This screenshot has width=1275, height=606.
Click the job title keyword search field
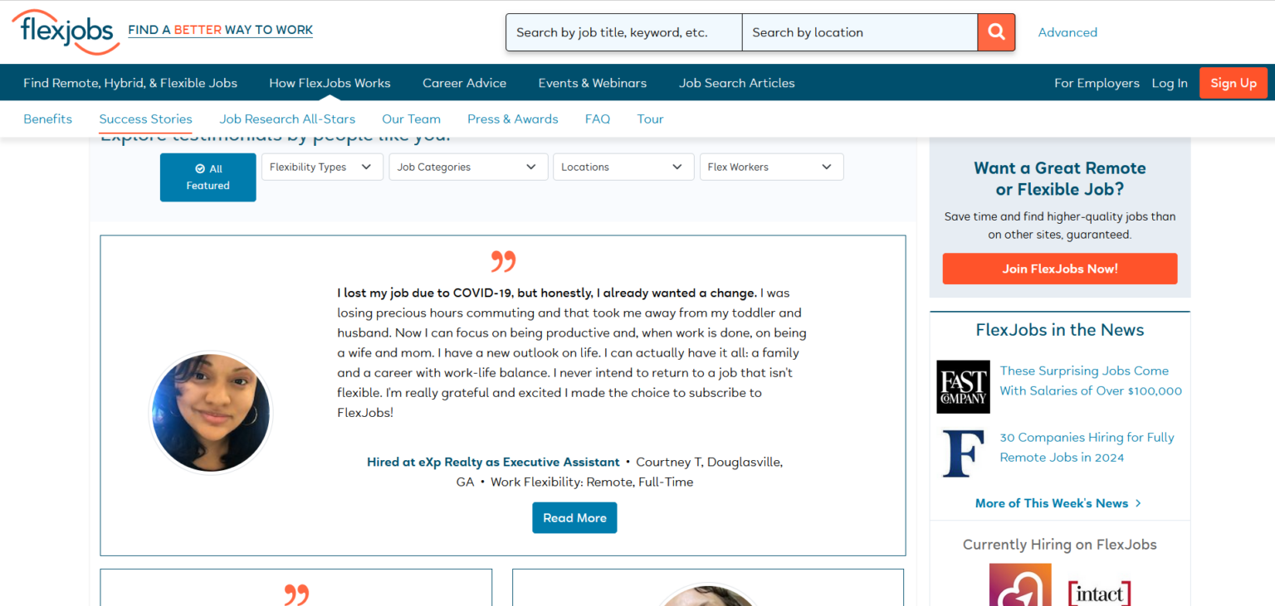pos(623,32)
